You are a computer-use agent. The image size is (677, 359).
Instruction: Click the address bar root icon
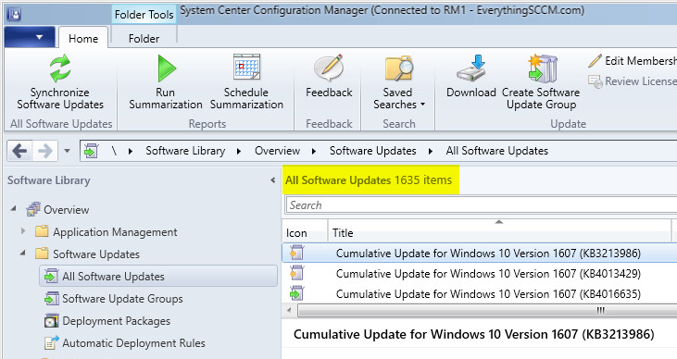tap(91, 151)
